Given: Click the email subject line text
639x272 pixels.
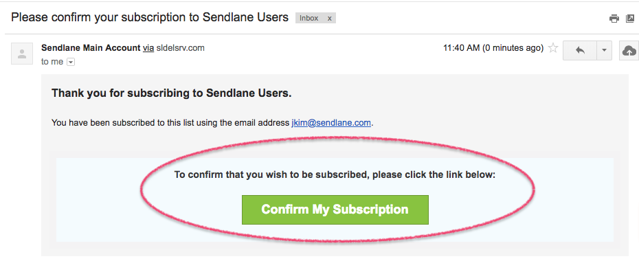Looking at the screenshot, I should pos(150,17).
